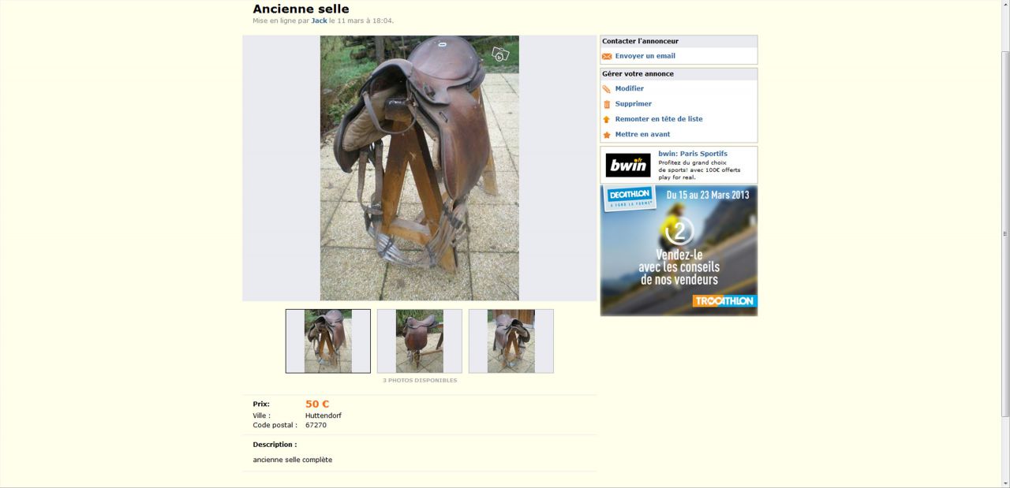Open the Envoyer un email link
Image resolution: width=1010 pixels, height=488 pixels.
coord(645,56)
